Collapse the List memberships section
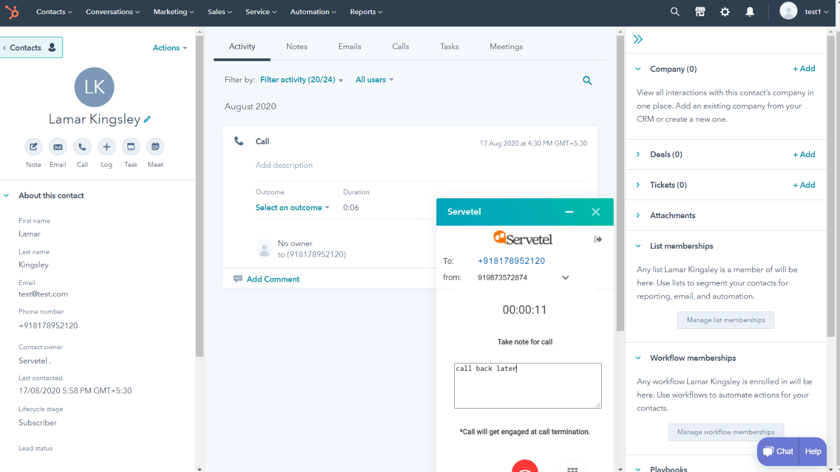 point(638,246)
